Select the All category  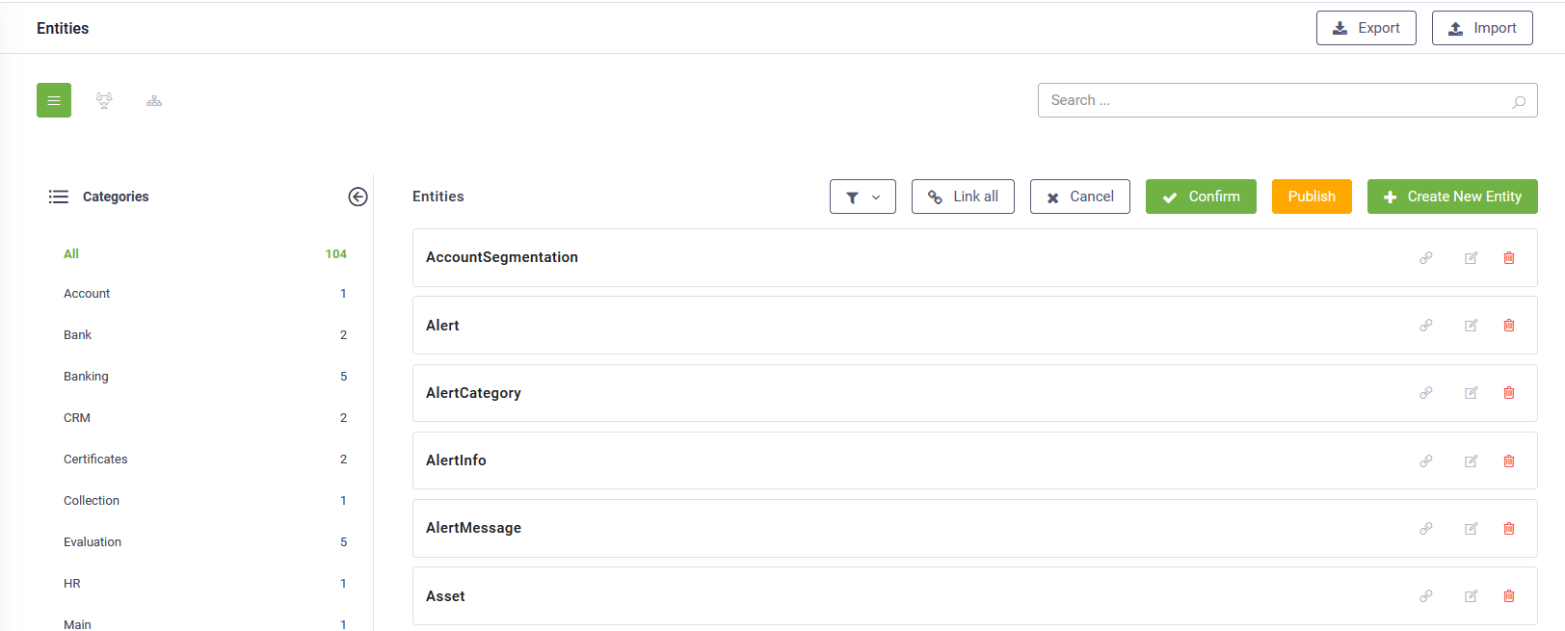coord(71,254)
